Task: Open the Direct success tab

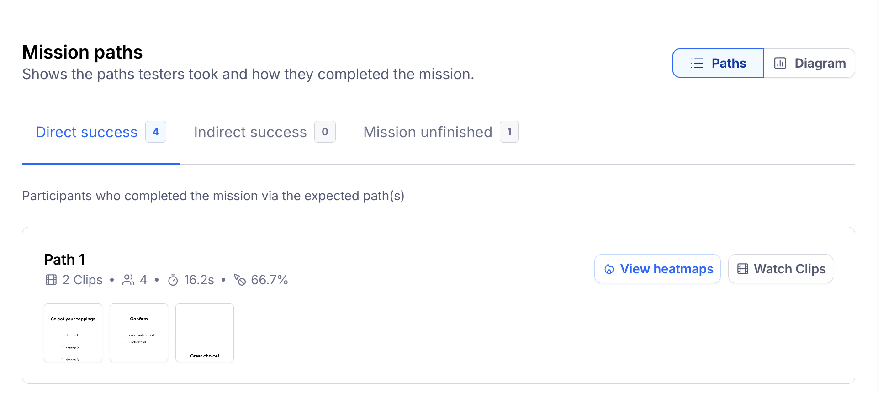Action: tap(87, 132)
